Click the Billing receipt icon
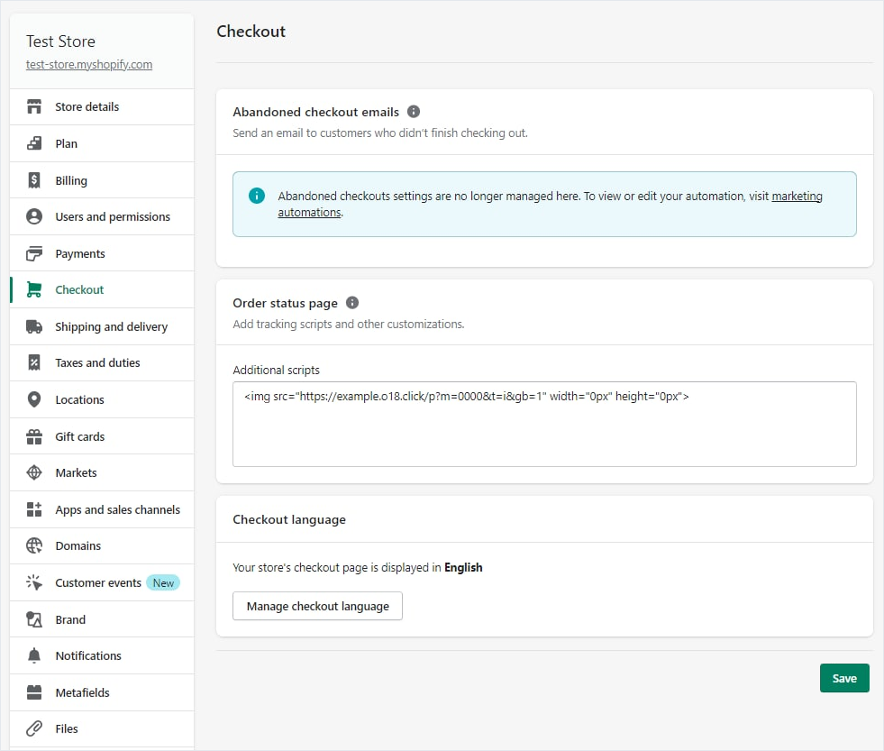The width and height of the screenshot is (884, 751). click(x=34, y=180)
